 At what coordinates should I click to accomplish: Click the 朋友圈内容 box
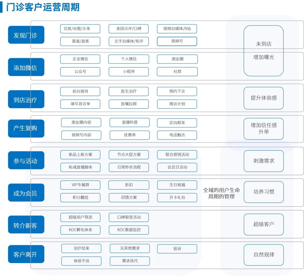(81, 122)
